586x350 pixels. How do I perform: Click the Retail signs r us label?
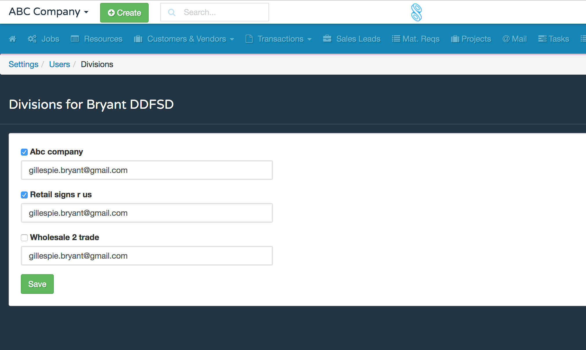pos(61,195)
